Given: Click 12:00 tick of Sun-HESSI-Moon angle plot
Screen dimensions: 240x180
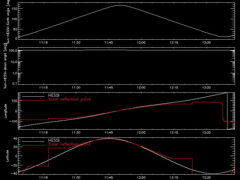Looking at the screenshot, I should point(141,88).
